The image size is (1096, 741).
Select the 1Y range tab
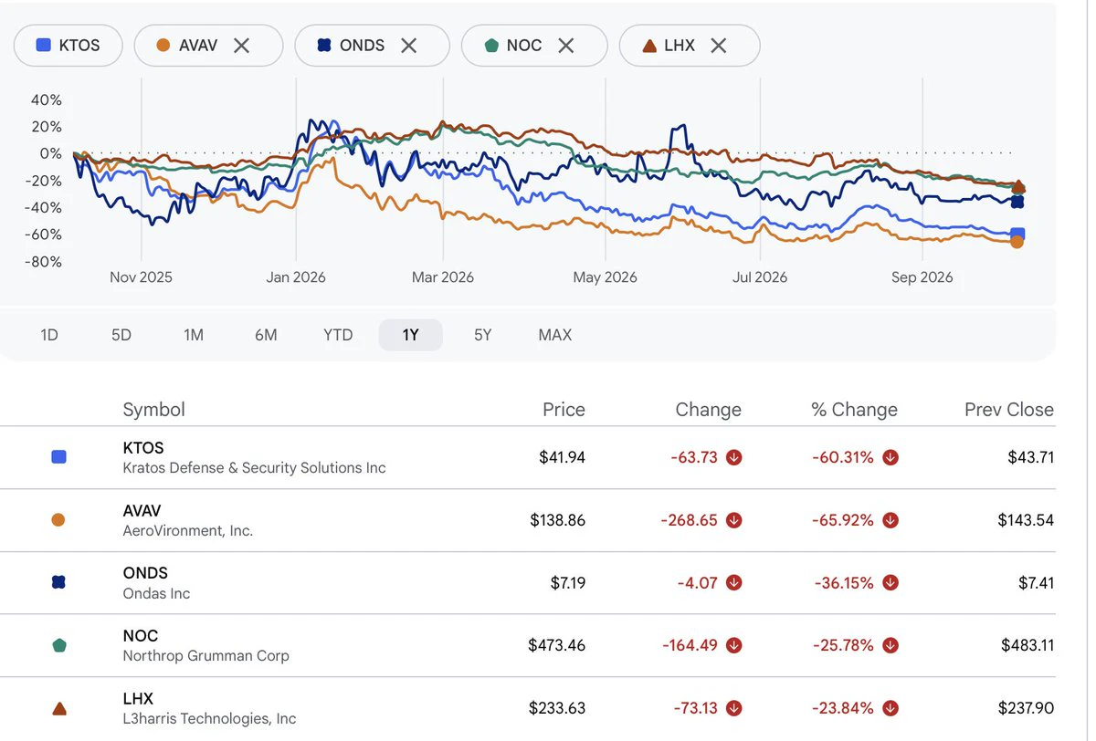pos(411,335)
